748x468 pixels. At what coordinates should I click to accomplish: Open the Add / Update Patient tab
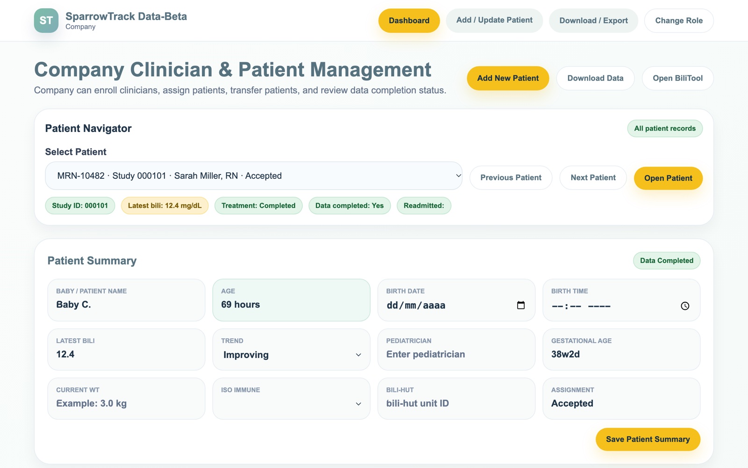point(494,20)
